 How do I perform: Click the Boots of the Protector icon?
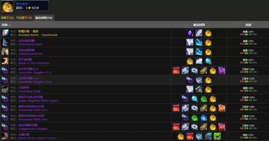tap(5, 61)
